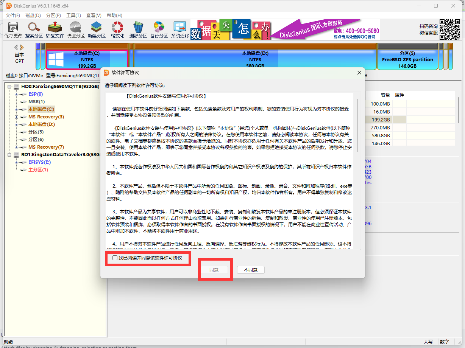Click the New Partition (新建分区) icon
This screenshot has height=348, width=465.
coord(97,30)
